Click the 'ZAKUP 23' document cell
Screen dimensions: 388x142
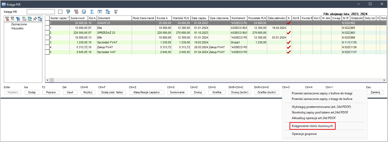(114, 23)
